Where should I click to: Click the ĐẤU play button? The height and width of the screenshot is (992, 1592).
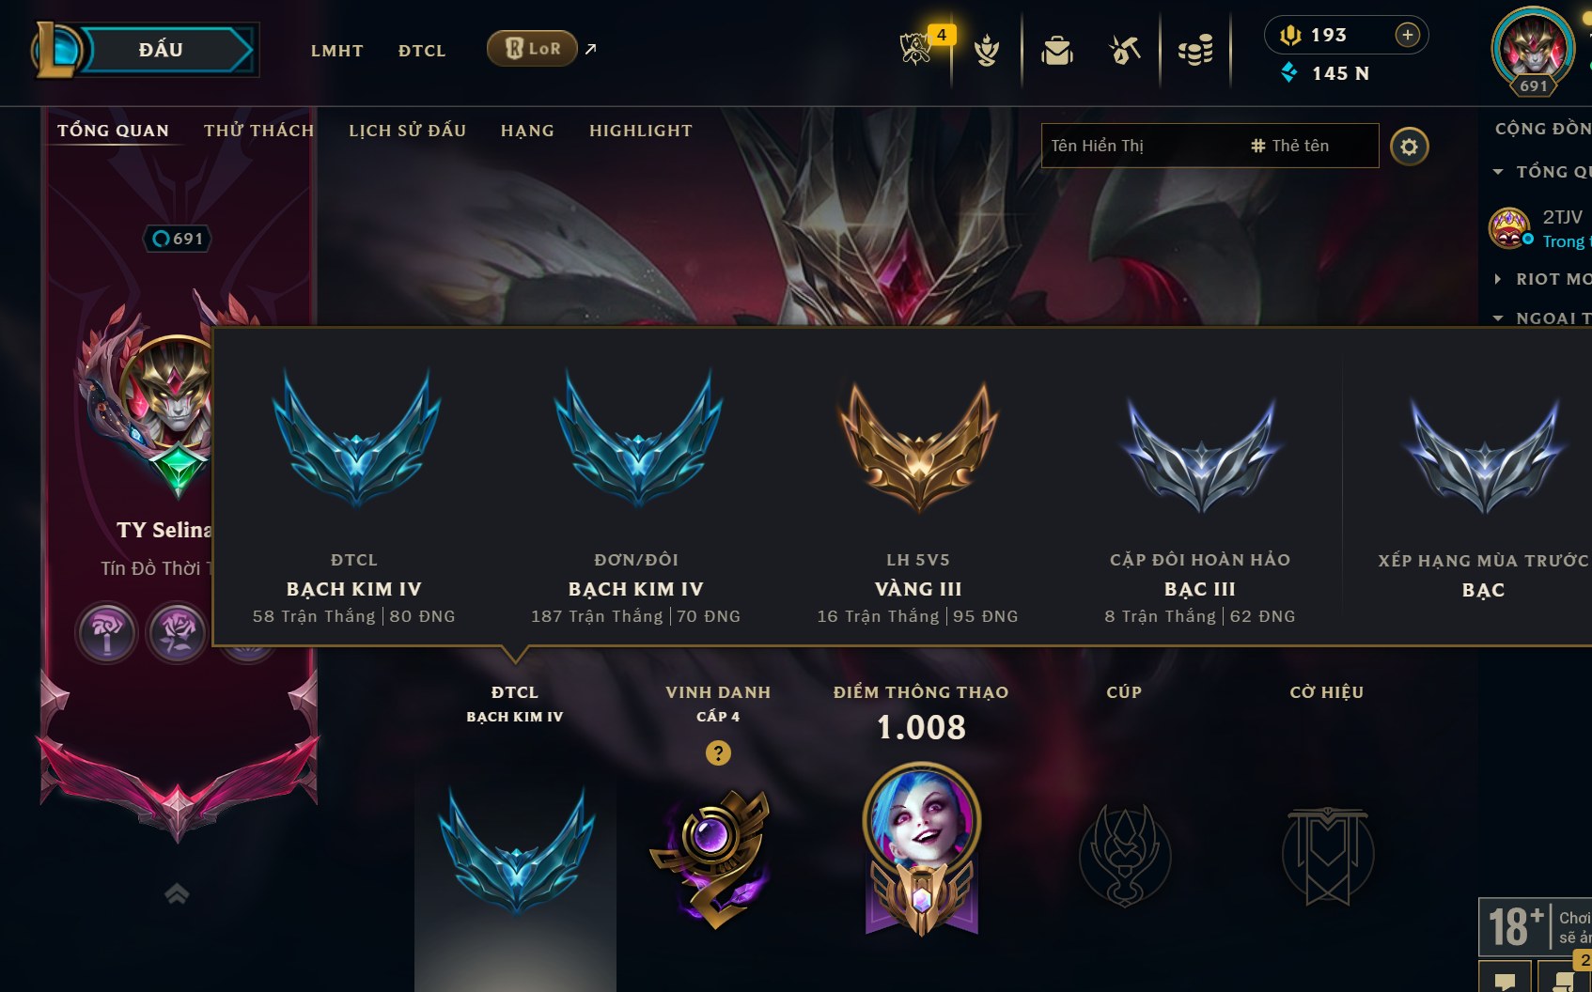pyautogui.click(x=161, y=50)
